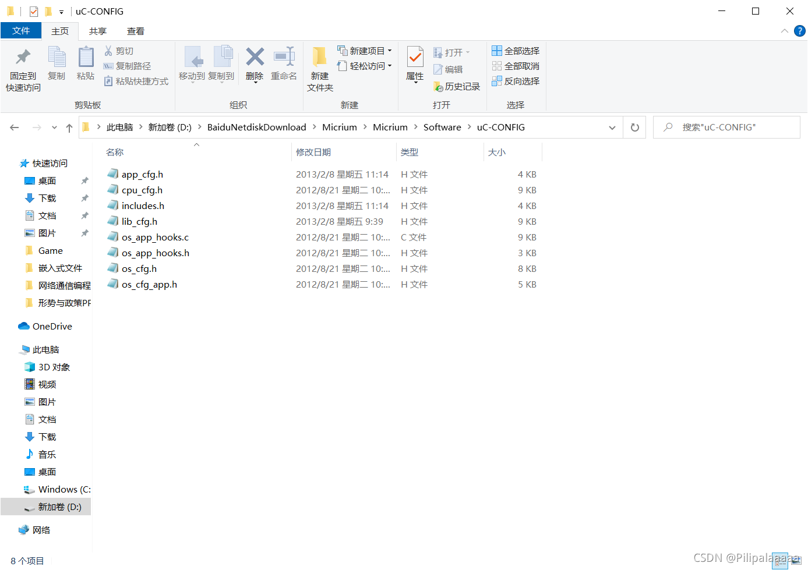Click Copy path (复制路径)
The image size is (808, 570).
point(127,66)
